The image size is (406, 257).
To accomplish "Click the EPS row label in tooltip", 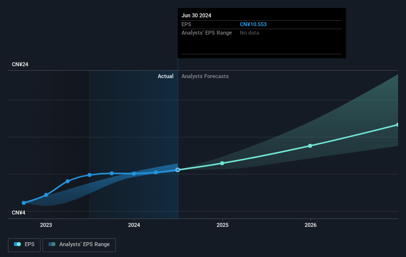I will pyautogui.click(x=186, y=24).
